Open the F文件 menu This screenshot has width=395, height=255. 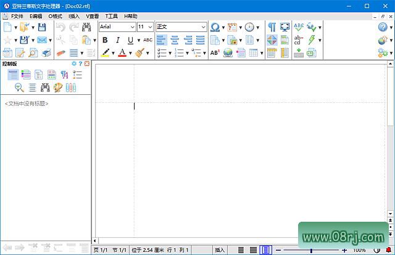[17, 17]
